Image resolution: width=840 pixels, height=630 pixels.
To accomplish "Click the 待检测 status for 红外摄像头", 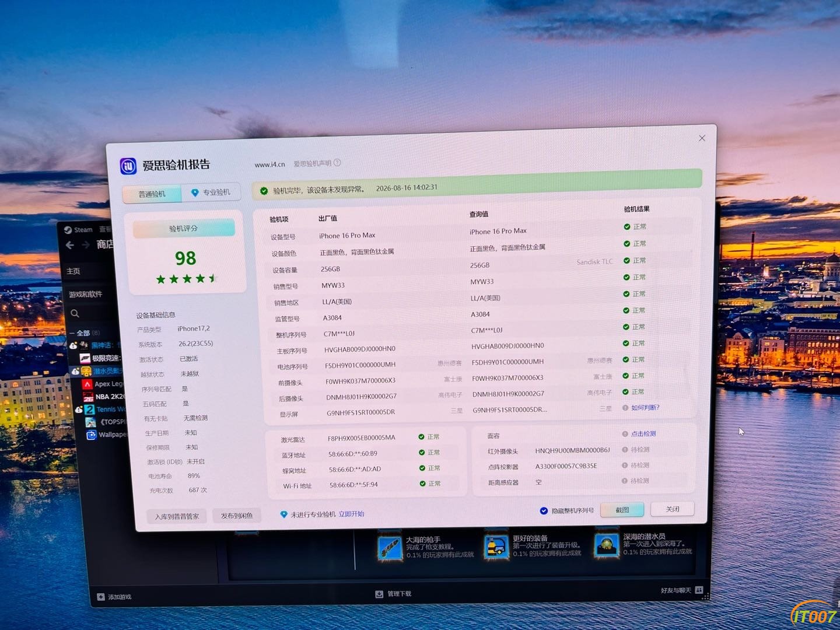I will point(640,450).
